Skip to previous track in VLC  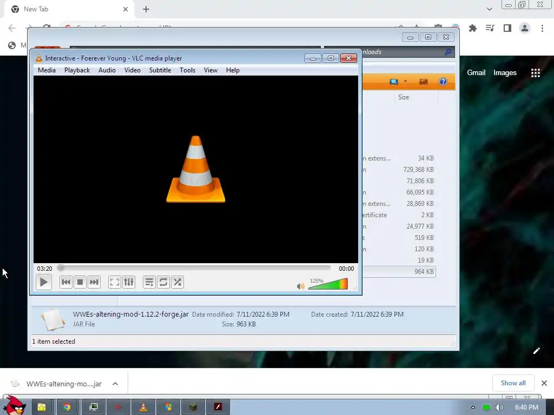click(65, 282)
